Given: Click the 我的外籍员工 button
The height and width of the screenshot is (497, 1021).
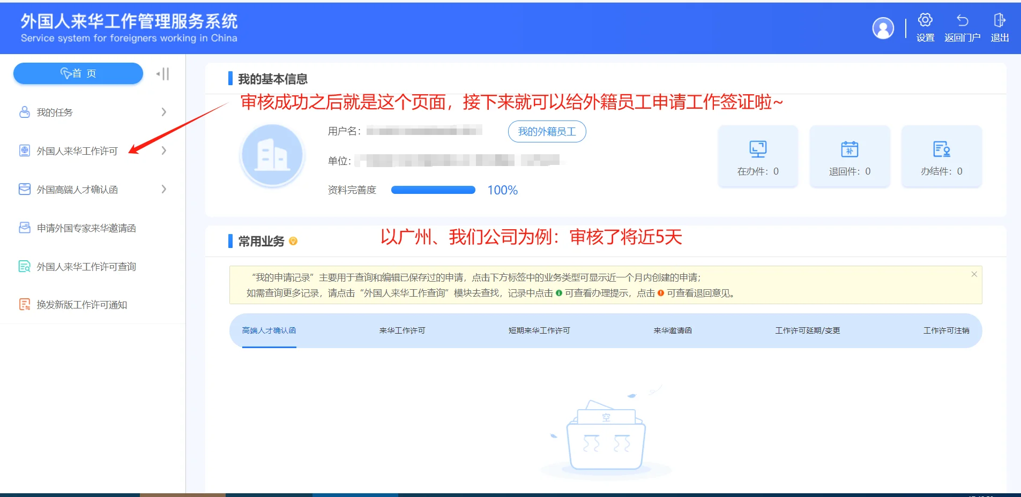Looking at the screenshot, I should click(547, 131).
